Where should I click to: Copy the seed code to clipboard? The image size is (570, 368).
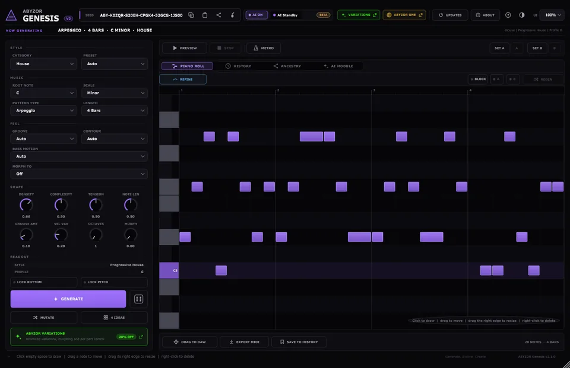pyautogui.click(x=191, y=15)
